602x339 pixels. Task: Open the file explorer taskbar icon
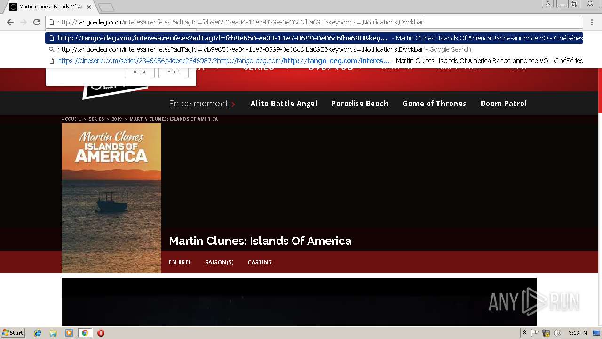click(53, 333)
